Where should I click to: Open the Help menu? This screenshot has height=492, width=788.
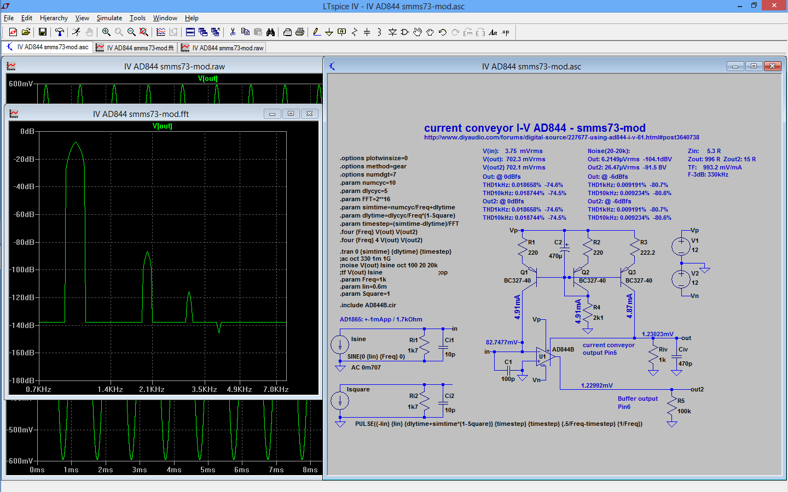192,18
